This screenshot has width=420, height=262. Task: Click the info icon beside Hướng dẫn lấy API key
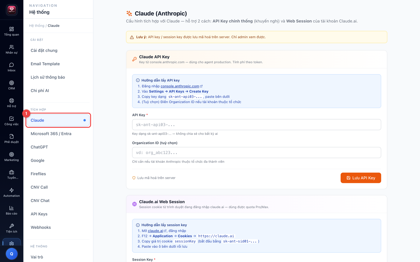[138, 80]
